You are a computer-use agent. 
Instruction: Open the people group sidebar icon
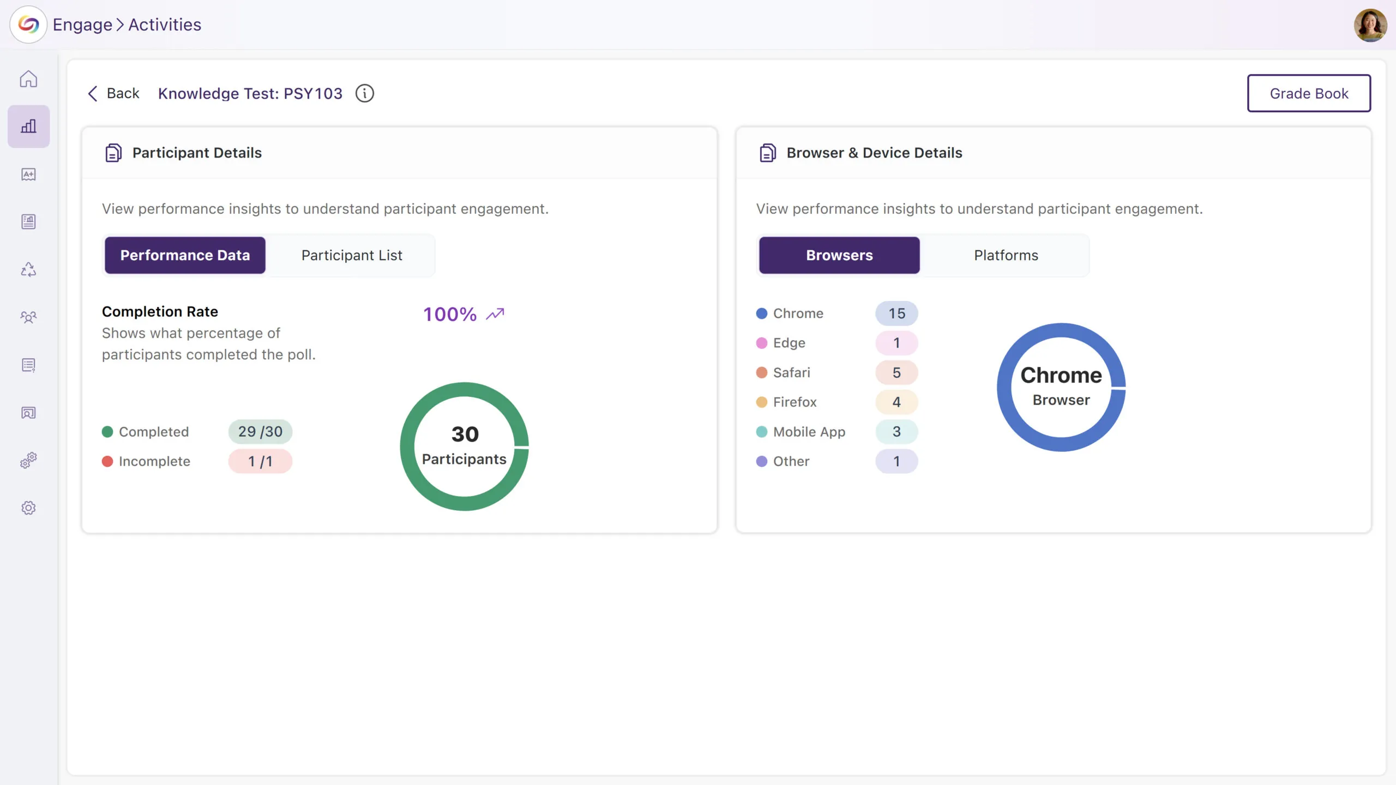point(28,317)
